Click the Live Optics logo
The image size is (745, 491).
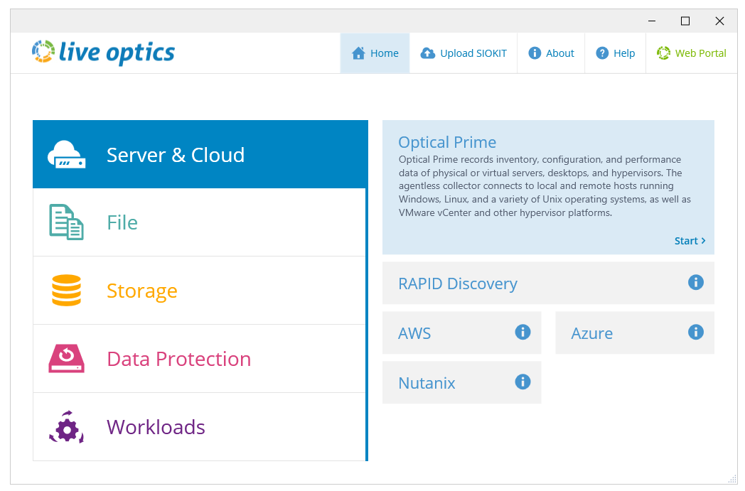click(x=103, y=53)
